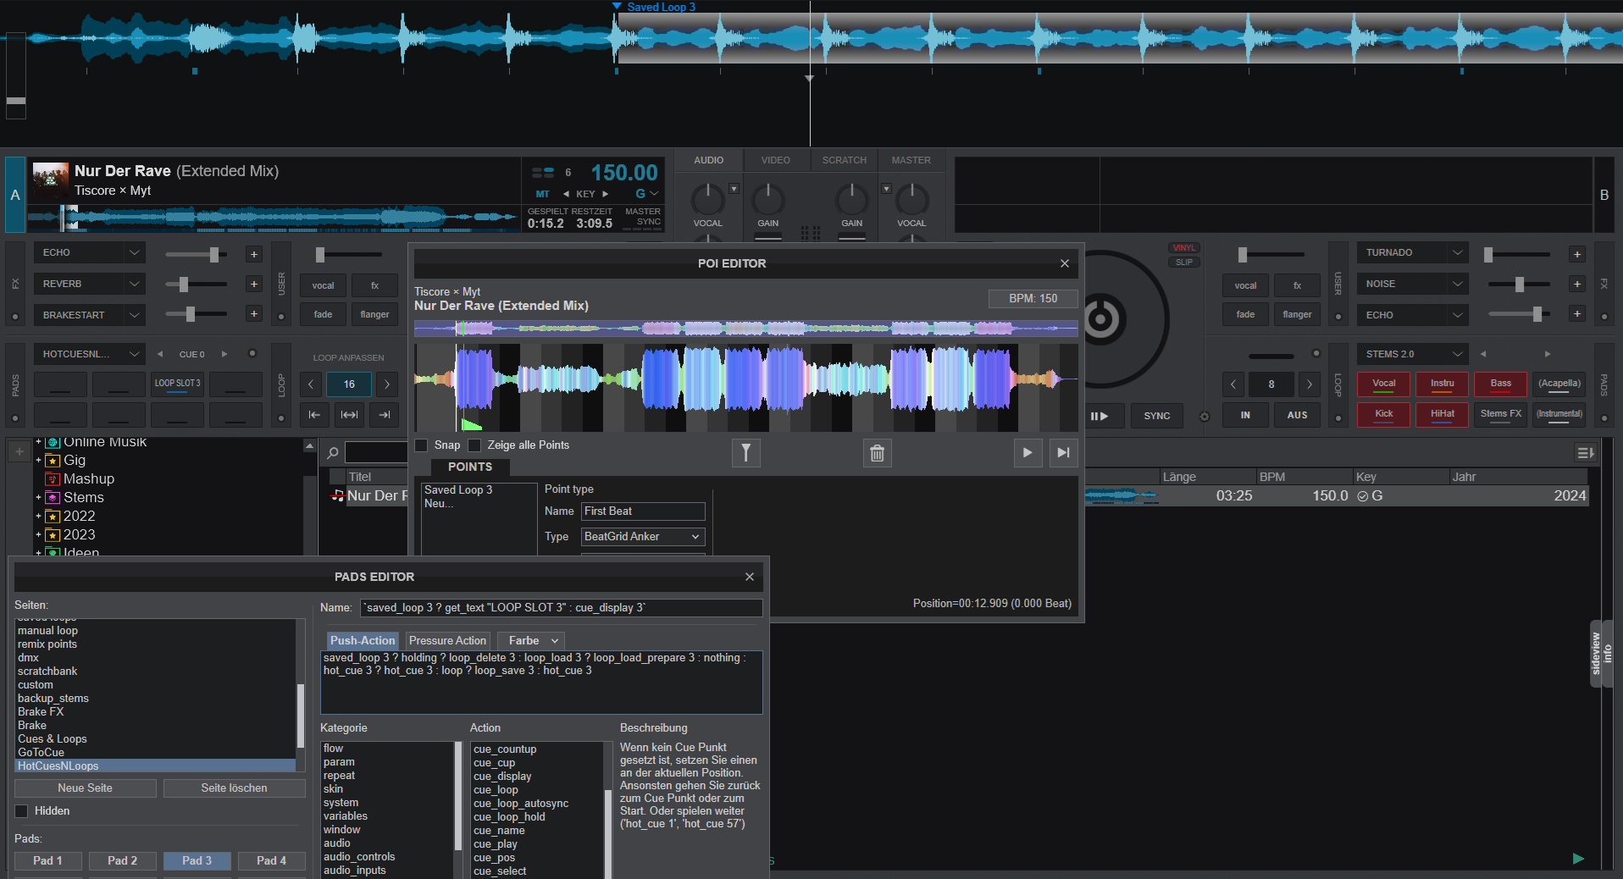This screenshot has height=879, width=1623.
Task: Jump to next point in POI Editor
Action: pos(1063,453)
